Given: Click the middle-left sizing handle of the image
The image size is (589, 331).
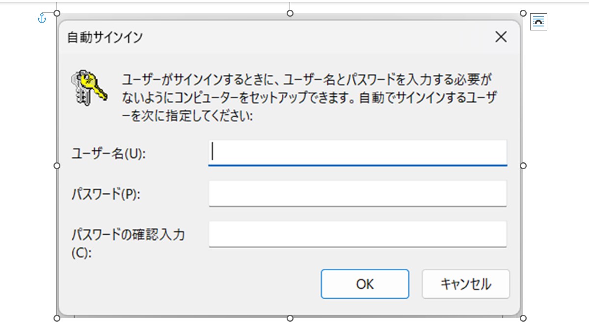Looking at the screenshot, I should click(x=57, y=166).
